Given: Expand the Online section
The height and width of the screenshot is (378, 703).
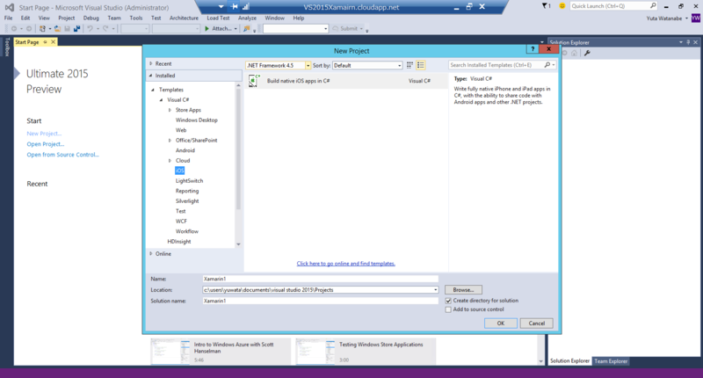Looking at the screenshot, I should [151, 254].
